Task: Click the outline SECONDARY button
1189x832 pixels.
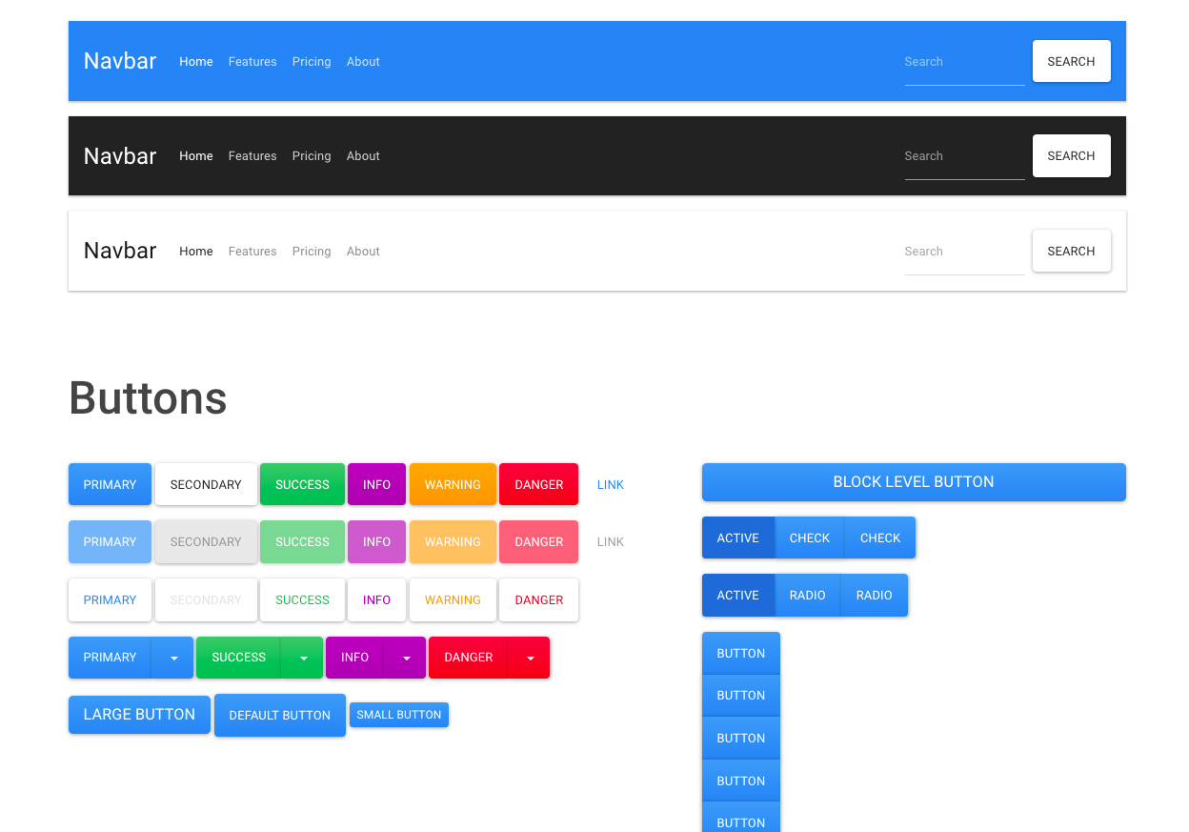Action: (x=206, y=599)
